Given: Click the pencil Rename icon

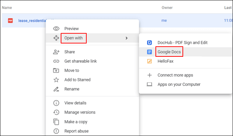Looking at the screenshot, I should [x=56, y=89].
